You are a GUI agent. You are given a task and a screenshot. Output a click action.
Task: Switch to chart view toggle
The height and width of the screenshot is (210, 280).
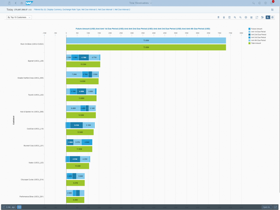click(x=268, y=17)
